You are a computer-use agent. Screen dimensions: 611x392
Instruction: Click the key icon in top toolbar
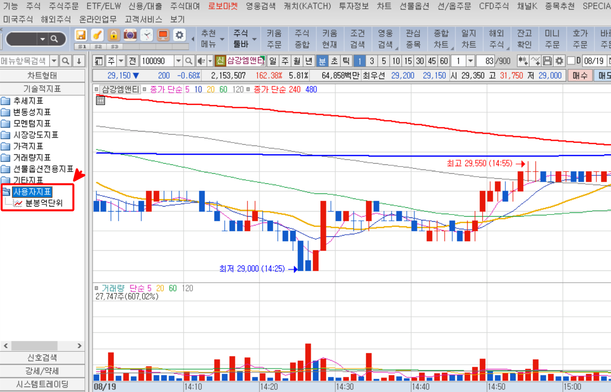point(97,35)
